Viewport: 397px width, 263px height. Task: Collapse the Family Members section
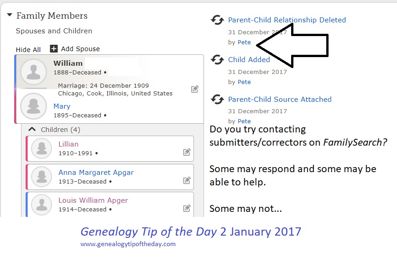coord(10,16)
